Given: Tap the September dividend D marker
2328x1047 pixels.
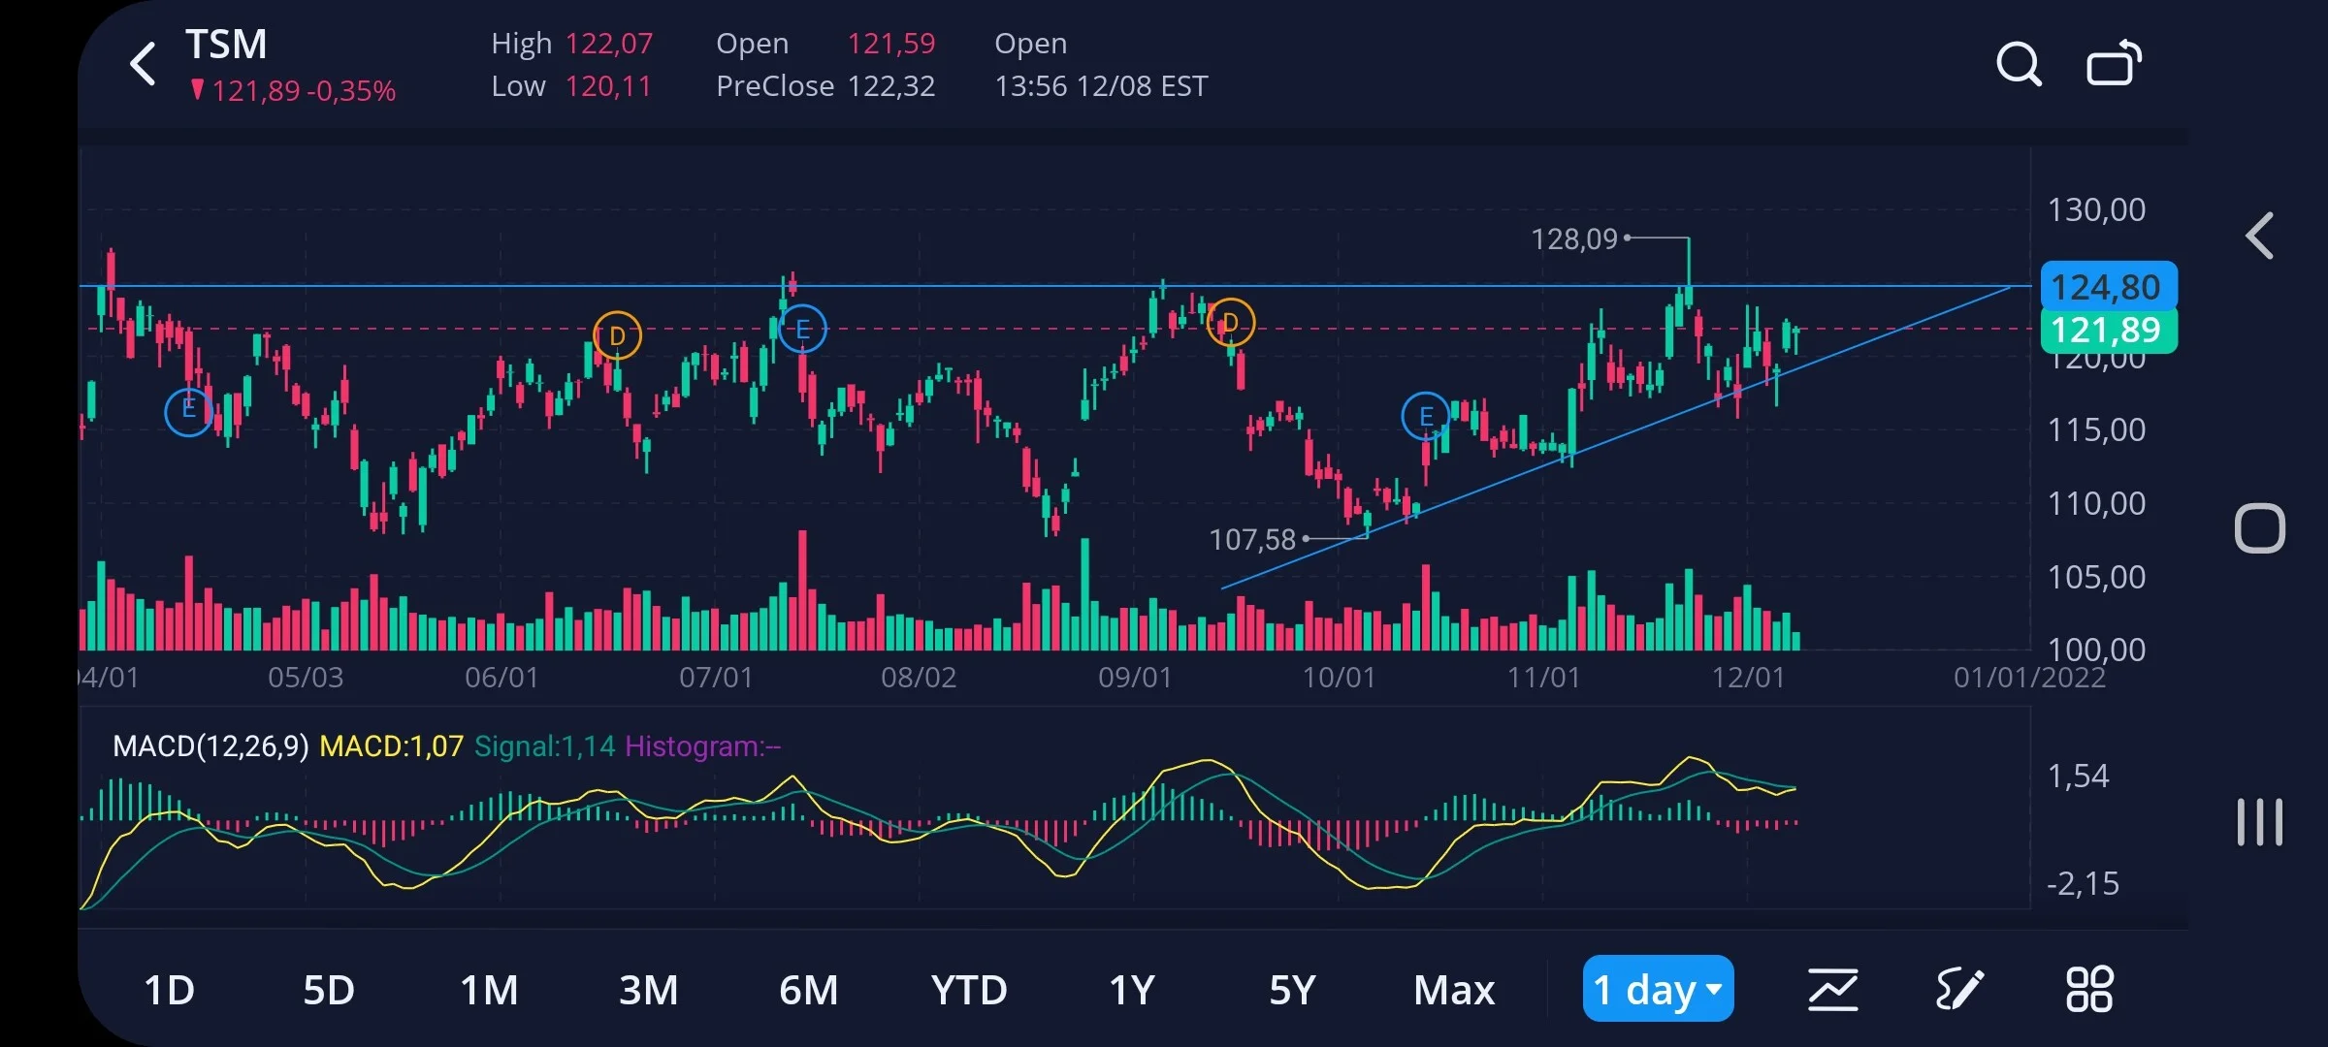Looking at the screenshot, I should 1230,322.
